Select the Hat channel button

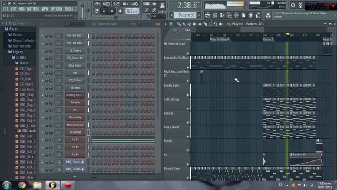[x=75, y=73]
